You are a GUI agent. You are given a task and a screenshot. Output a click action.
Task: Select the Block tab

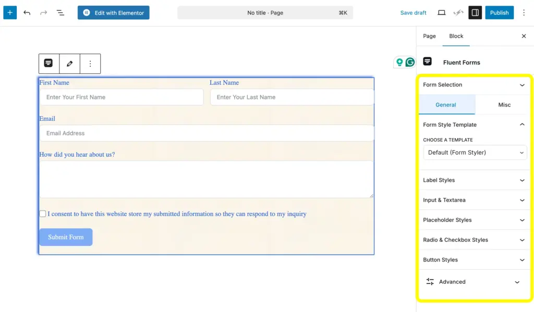pos(456,36)
